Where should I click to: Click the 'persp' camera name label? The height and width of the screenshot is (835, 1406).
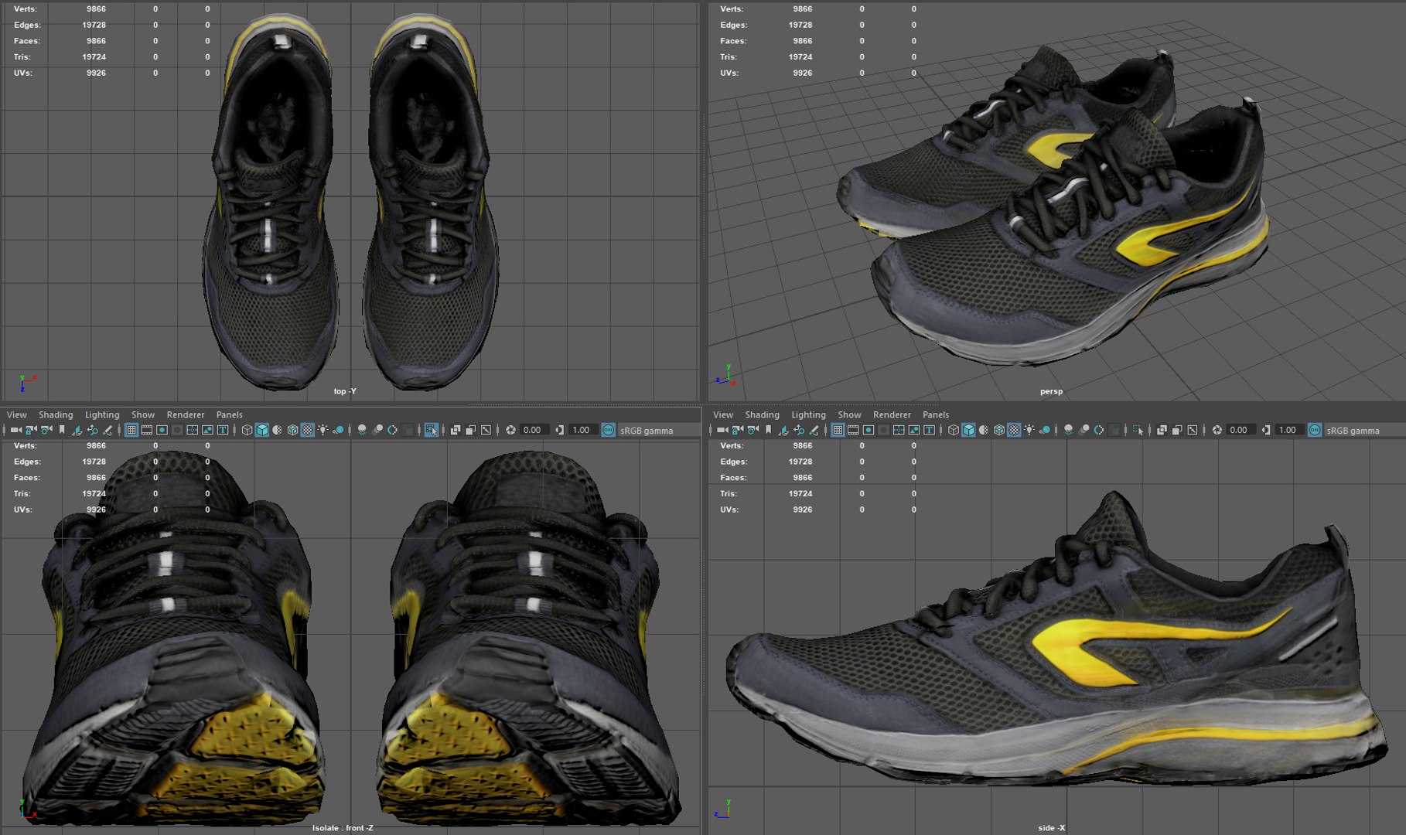coord(1051,391)
